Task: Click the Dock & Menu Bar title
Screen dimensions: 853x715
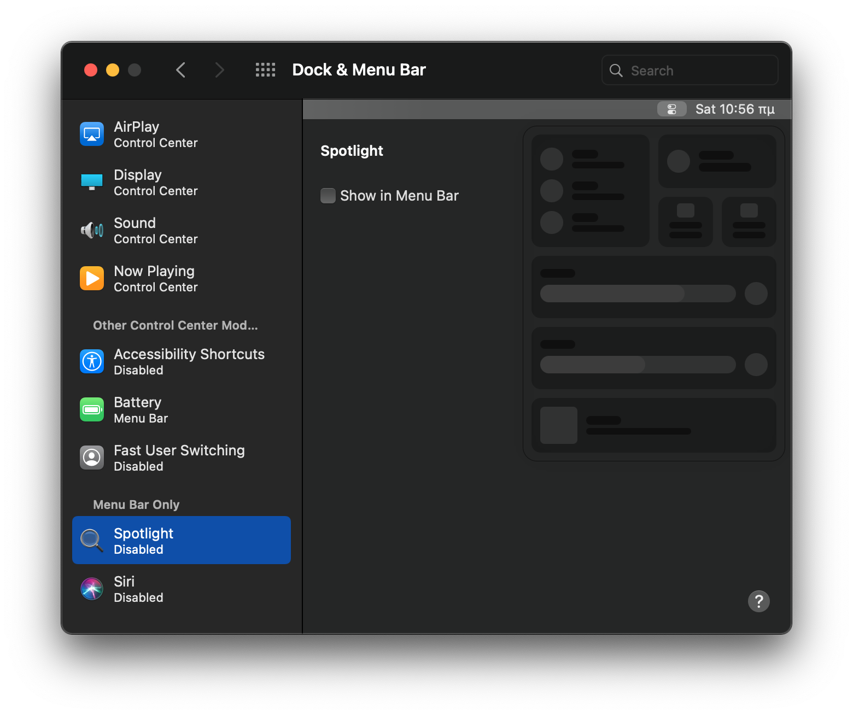Action: point(359,70)
